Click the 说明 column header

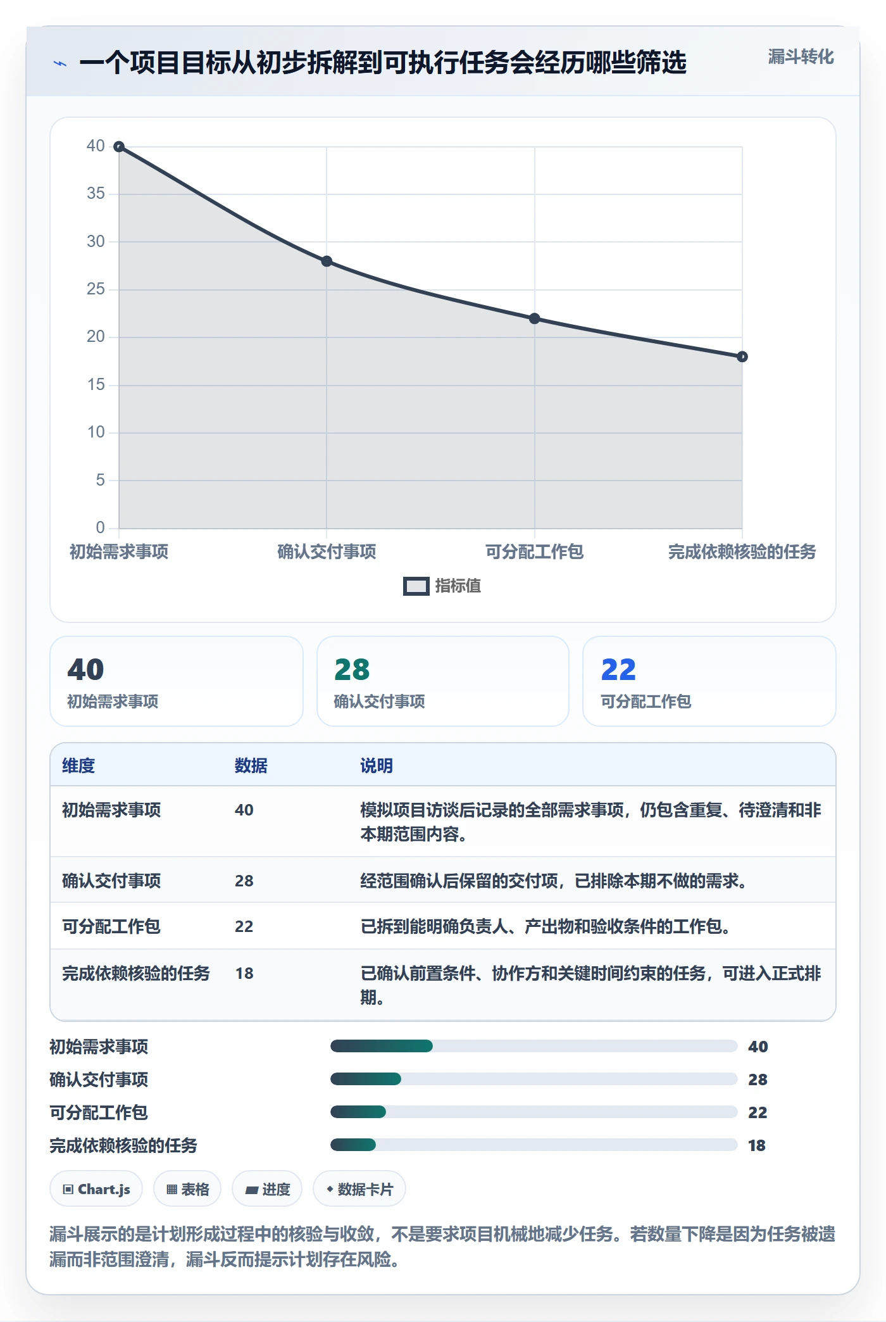click(377, 765)
